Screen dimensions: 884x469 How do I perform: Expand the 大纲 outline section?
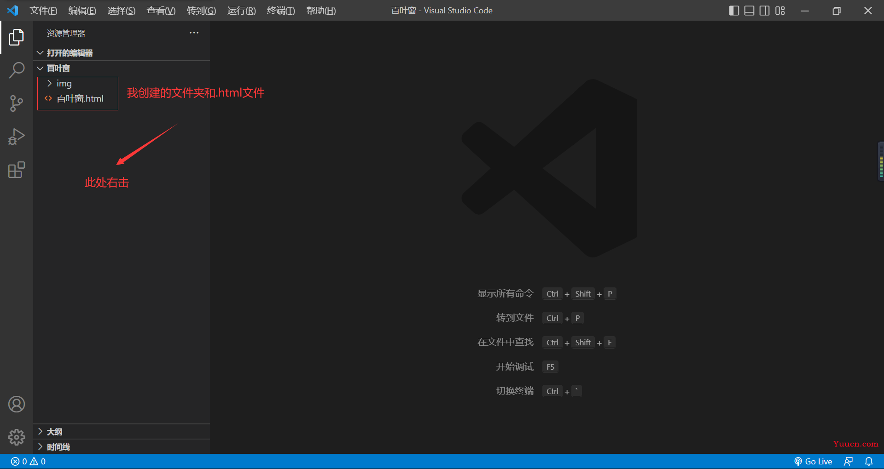pyautogui.click(x=122, y=432)
